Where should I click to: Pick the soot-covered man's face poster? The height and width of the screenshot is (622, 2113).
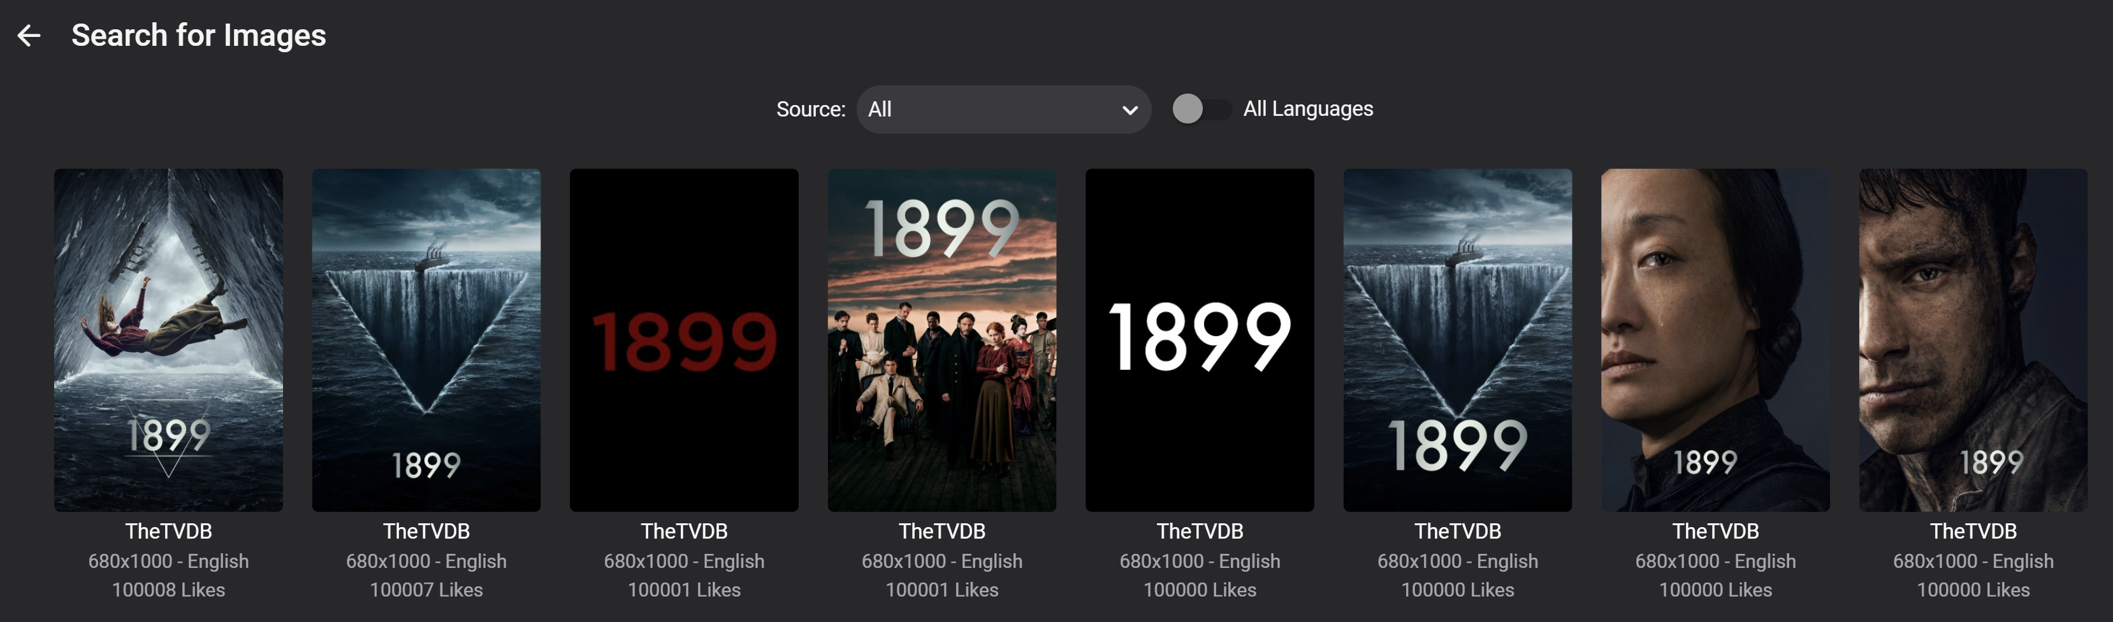[x=1973, y=339]
